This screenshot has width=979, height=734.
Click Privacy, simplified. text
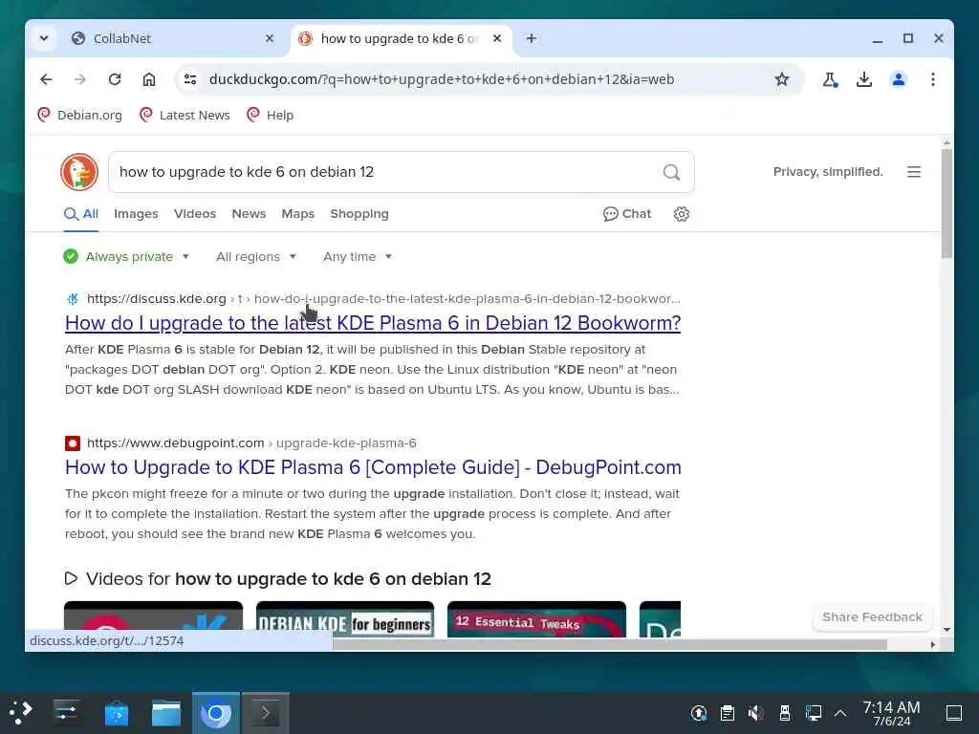[x=828, y=172]
